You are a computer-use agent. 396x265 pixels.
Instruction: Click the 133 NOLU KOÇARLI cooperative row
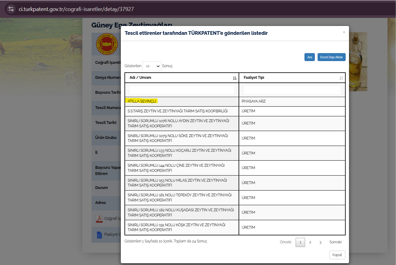pos(235,153)
